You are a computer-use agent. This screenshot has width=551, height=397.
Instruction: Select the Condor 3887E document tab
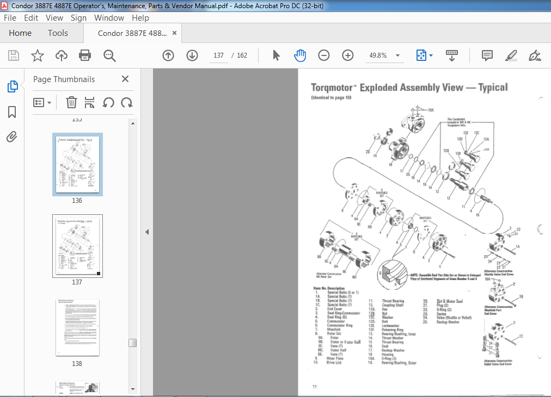pyautogui.click(x=132, y=33)
